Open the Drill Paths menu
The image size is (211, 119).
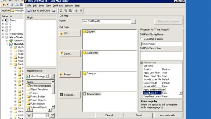(x=58, y=6)
